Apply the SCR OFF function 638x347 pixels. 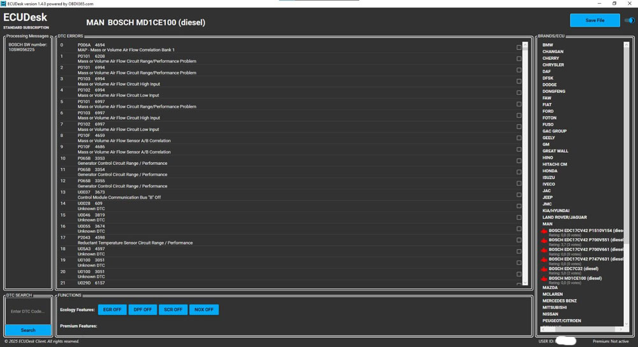coord(174,309)
